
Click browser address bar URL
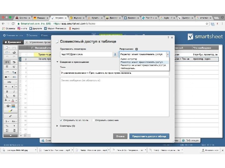click(74, 24)
